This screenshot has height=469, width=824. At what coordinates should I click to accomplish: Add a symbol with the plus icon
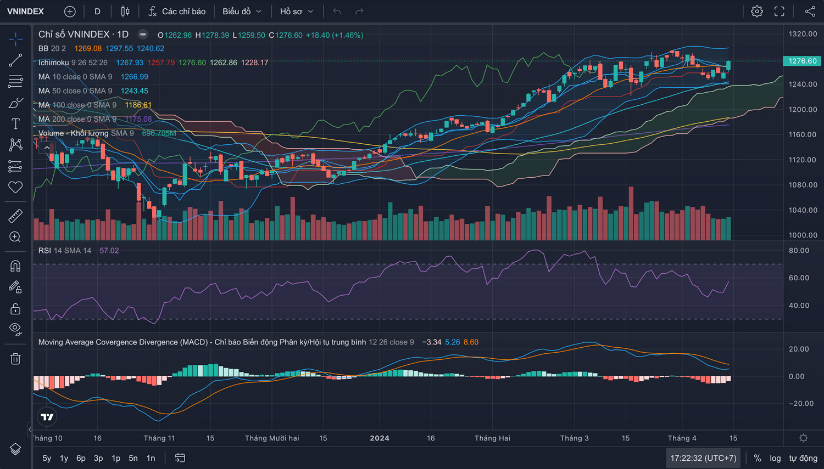click(70, 12)
